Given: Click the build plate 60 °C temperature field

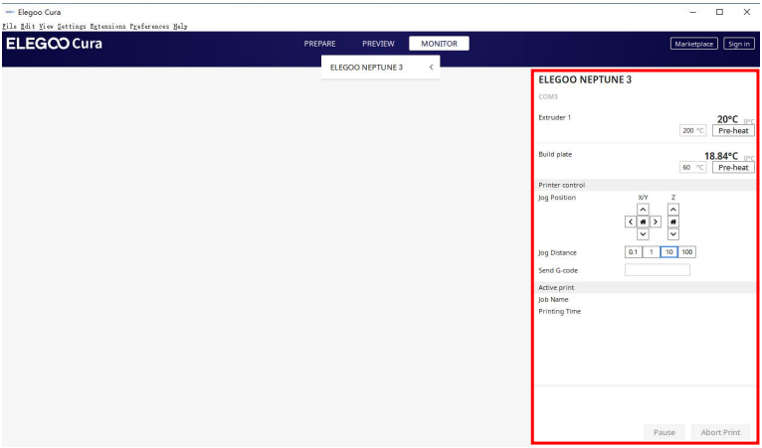Looking at the screenshot, I should pyautogui.click(x=693, y=168).
